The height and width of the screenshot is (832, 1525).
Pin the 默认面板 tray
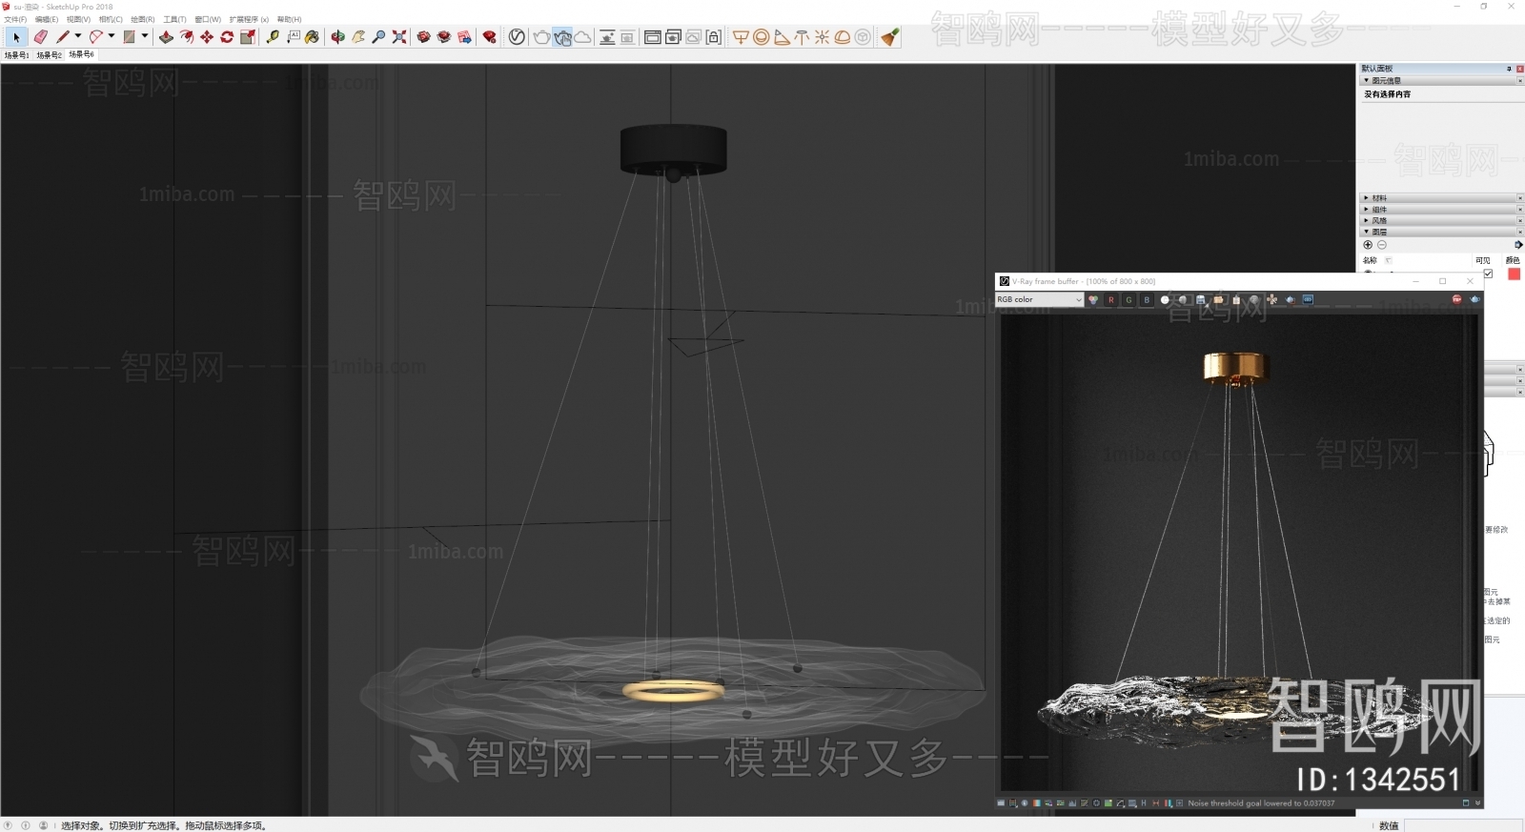pos(1509,69)
